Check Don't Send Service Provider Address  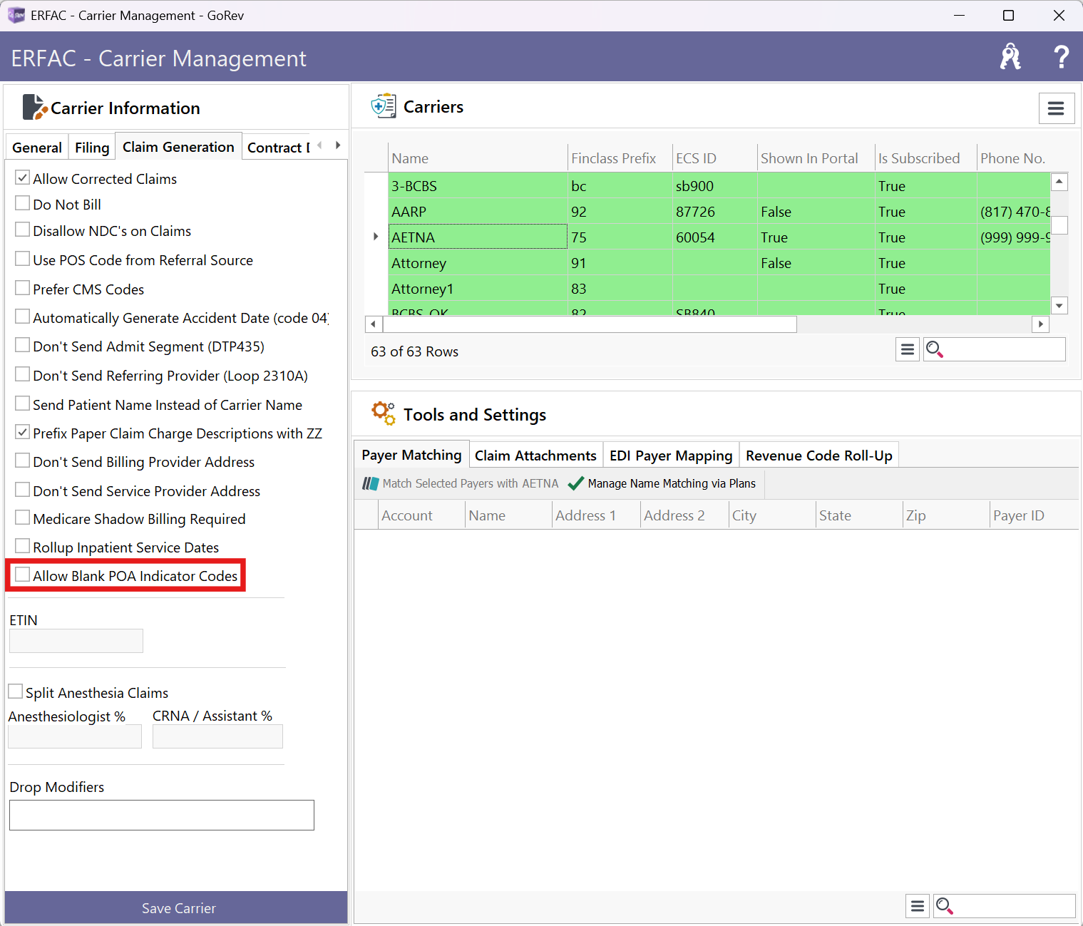(x=23, y=490)
